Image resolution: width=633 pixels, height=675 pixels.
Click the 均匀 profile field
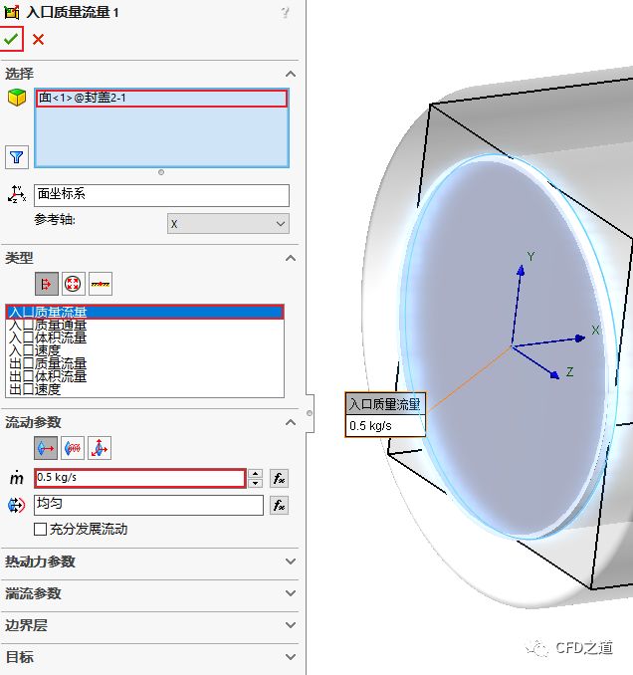pyautogui.click(x=148, y=505)
